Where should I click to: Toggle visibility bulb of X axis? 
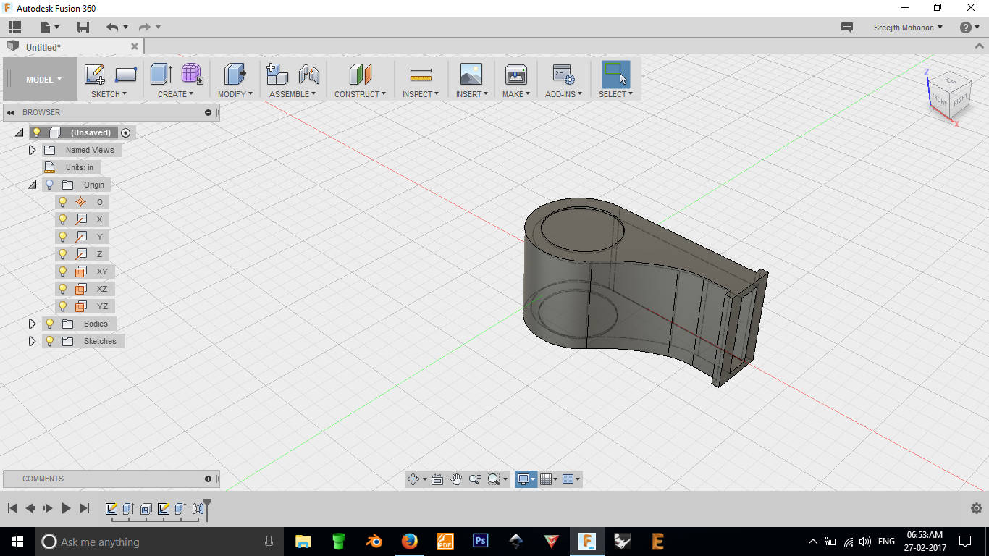[63, 219]
